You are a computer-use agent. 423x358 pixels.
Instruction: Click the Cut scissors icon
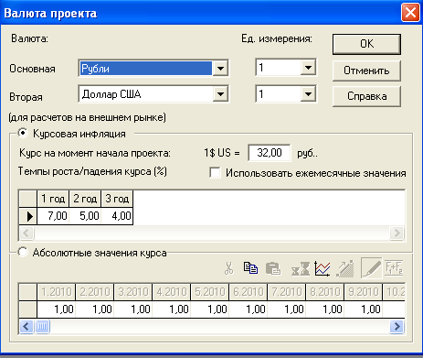point(228,268)
